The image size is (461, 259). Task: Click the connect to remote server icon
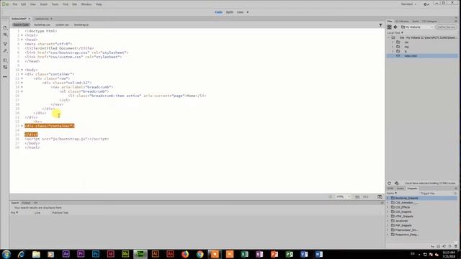pyautogui.click(x=389, y=27)
